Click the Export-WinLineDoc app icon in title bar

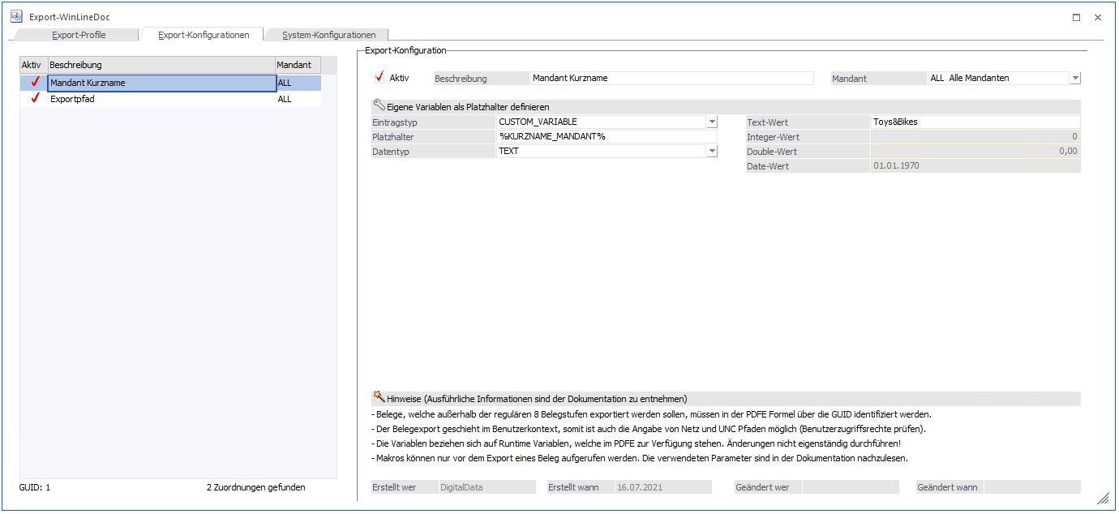[x=15, y=16]
